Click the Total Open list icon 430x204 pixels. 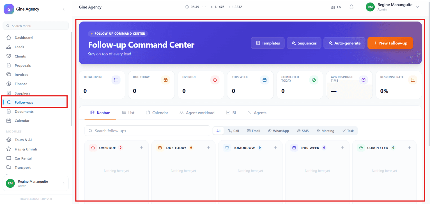coord(116,80)
